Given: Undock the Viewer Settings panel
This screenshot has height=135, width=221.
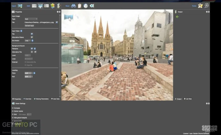Looking at the screenshot, I should 207,103.
